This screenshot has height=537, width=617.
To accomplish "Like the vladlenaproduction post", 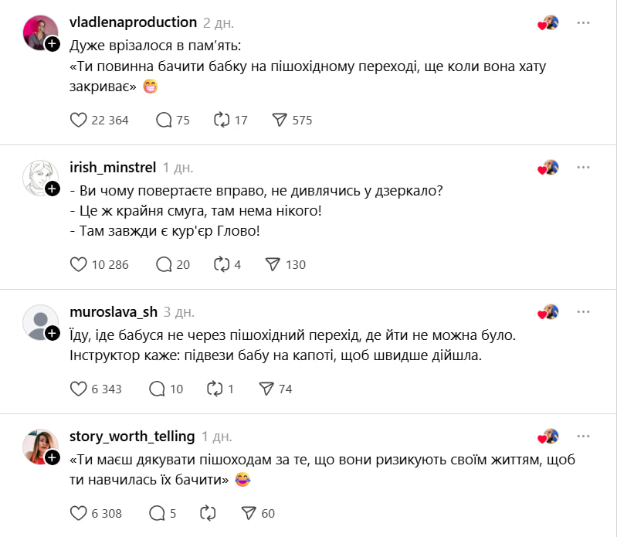I will point(78,120).
